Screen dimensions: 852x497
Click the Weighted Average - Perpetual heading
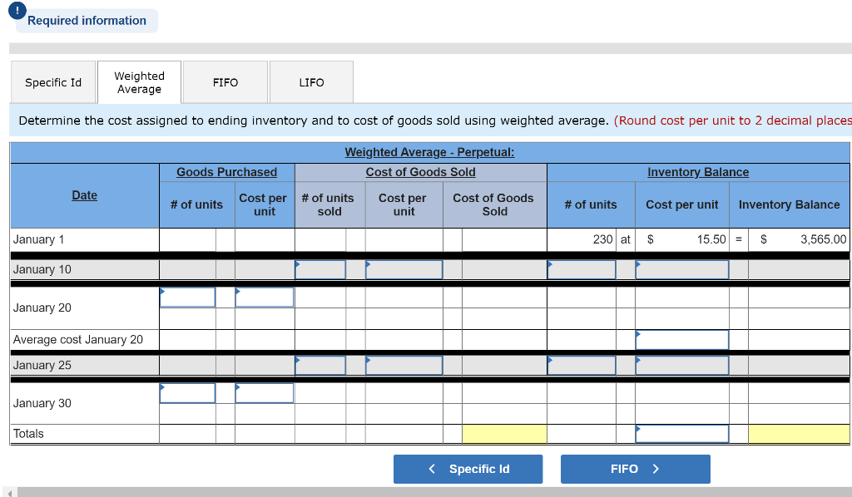coord(429,152)
